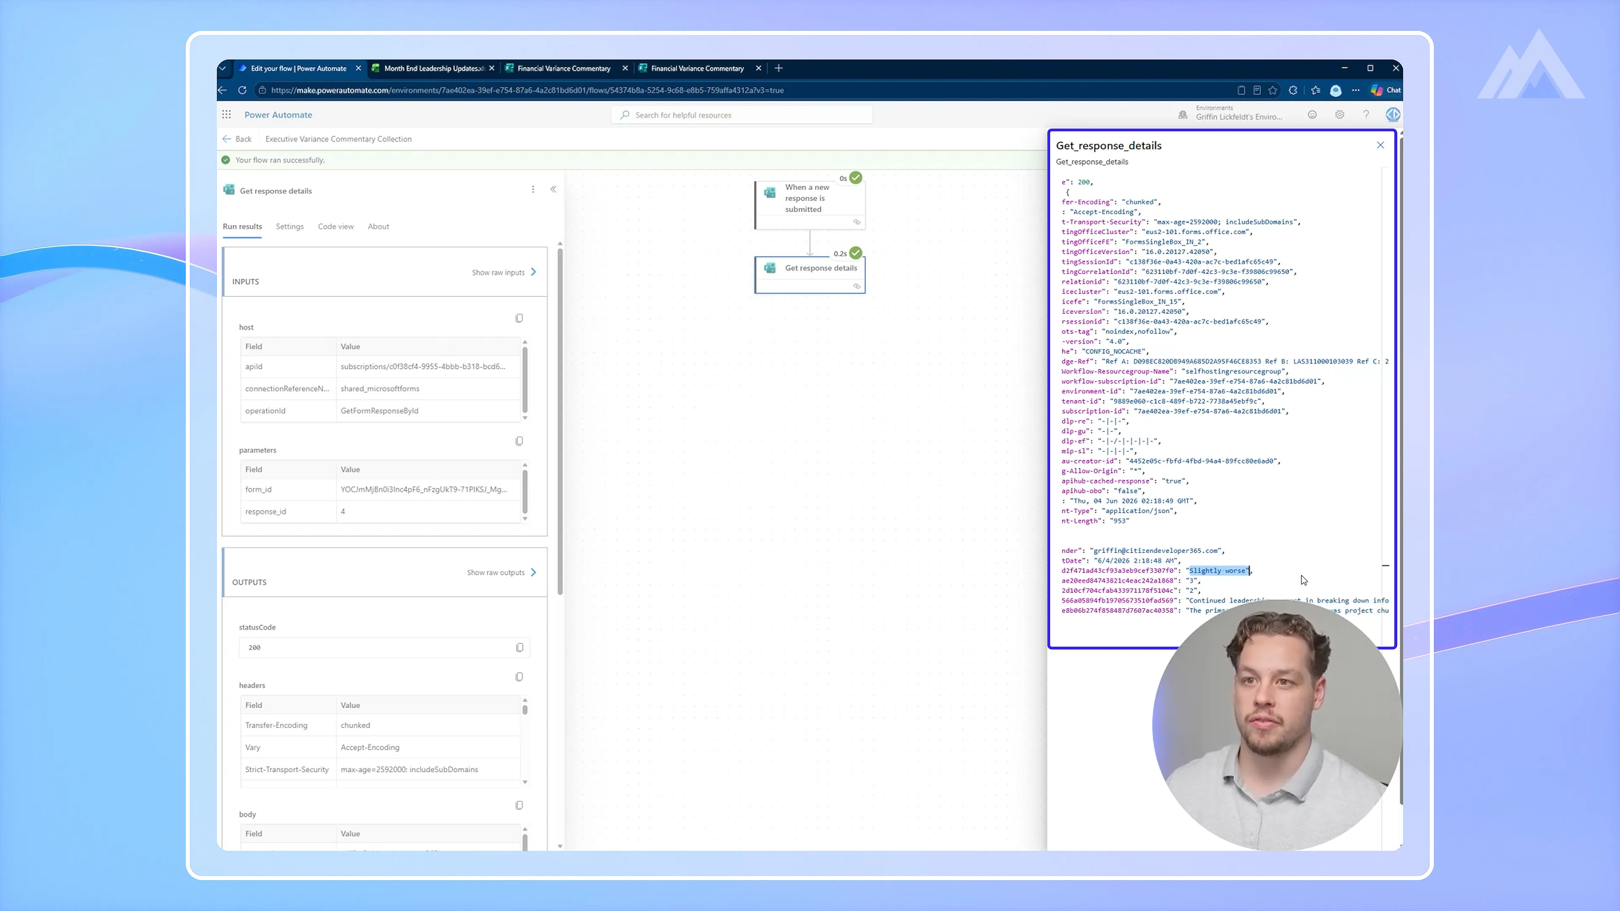View site information lock icon in address bar
Image resolution: width=1620 pixels, height=911 pixels.
262,90
